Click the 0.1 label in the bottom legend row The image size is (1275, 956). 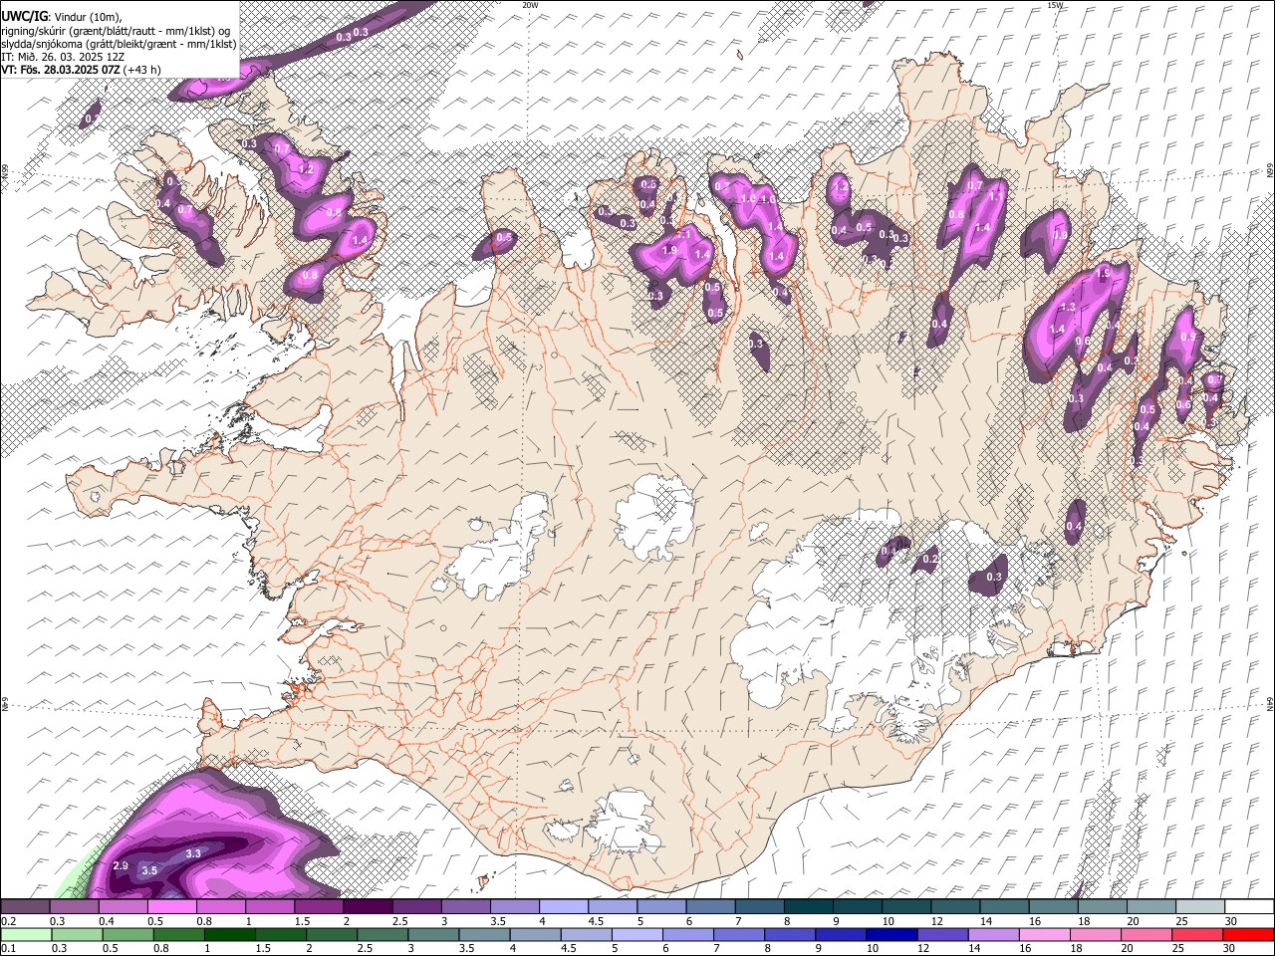8,949
